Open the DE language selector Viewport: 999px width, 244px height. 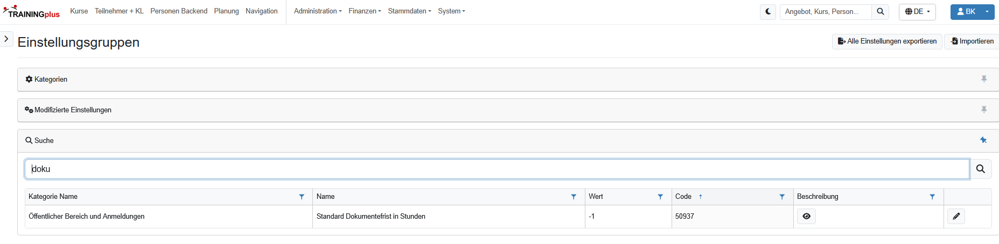tap(917, 11)
